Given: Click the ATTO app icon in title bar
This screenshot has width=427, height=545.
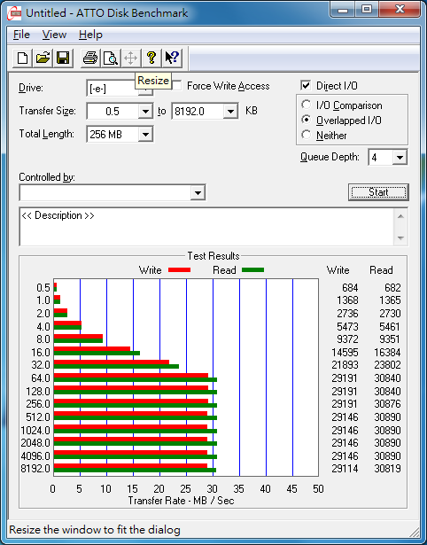Looking at the screenshot, I should click(x=14, y=13).
